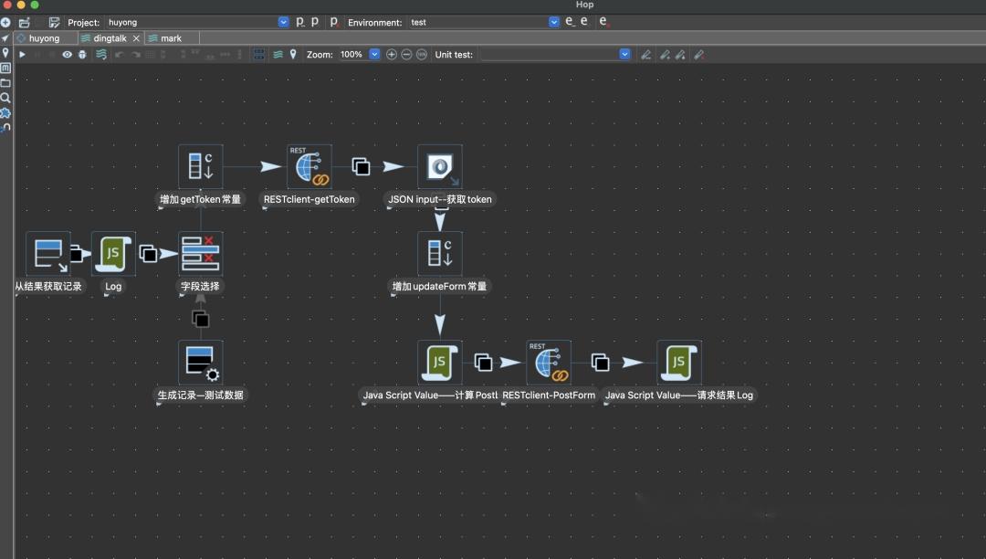
Task: Close the dingtalk tab
Action: 137,38
